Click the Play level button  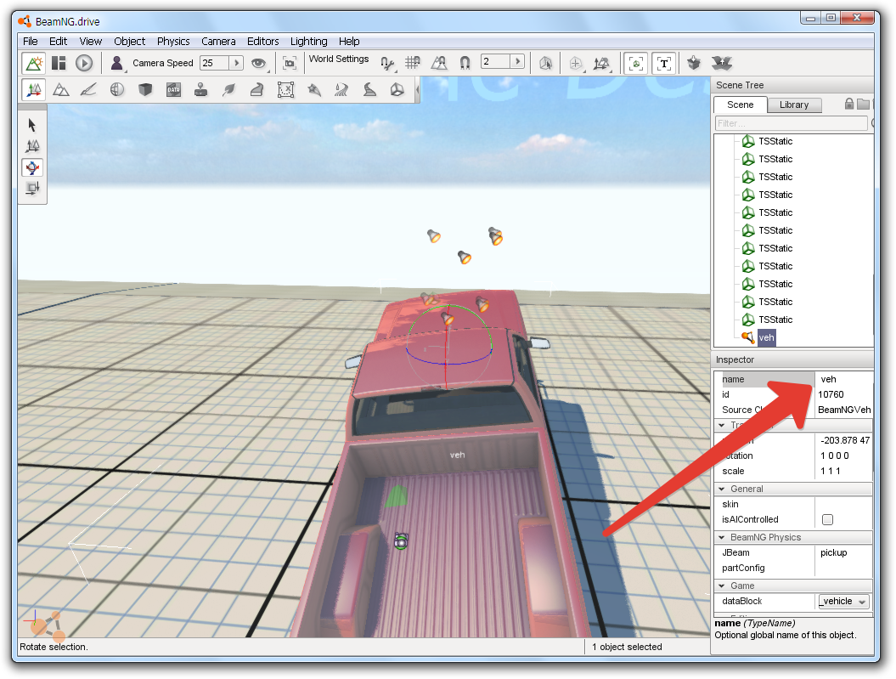pyautogui.click(x=84, y=63)
